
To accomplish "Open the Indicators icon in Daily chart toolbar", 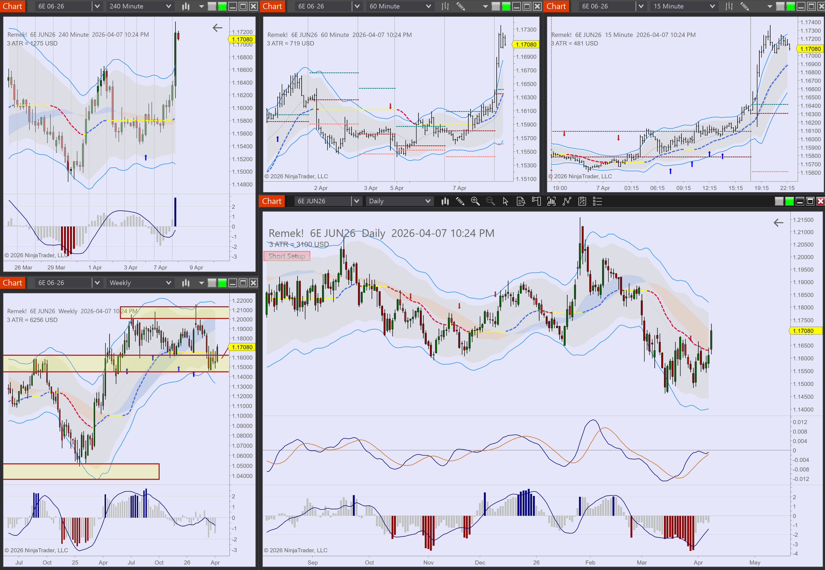I will [x=567, y=201].
